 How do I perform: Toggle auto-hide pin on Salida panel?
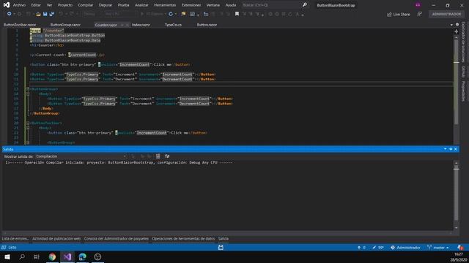pyautogui.click(x=451, y=149)
